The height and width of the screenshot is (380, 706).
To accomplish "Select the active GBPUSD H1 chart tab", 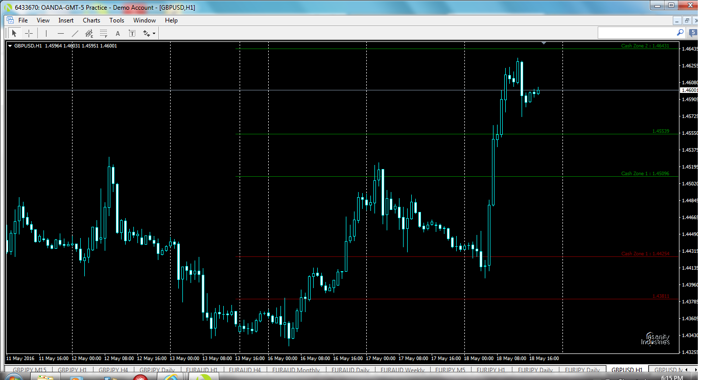I will coord(627,370).
